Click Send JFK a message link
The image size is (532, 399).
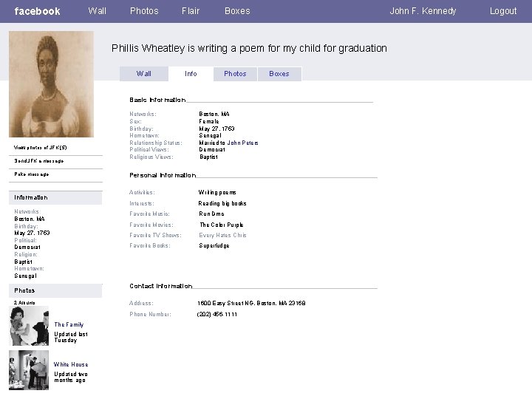39,161
